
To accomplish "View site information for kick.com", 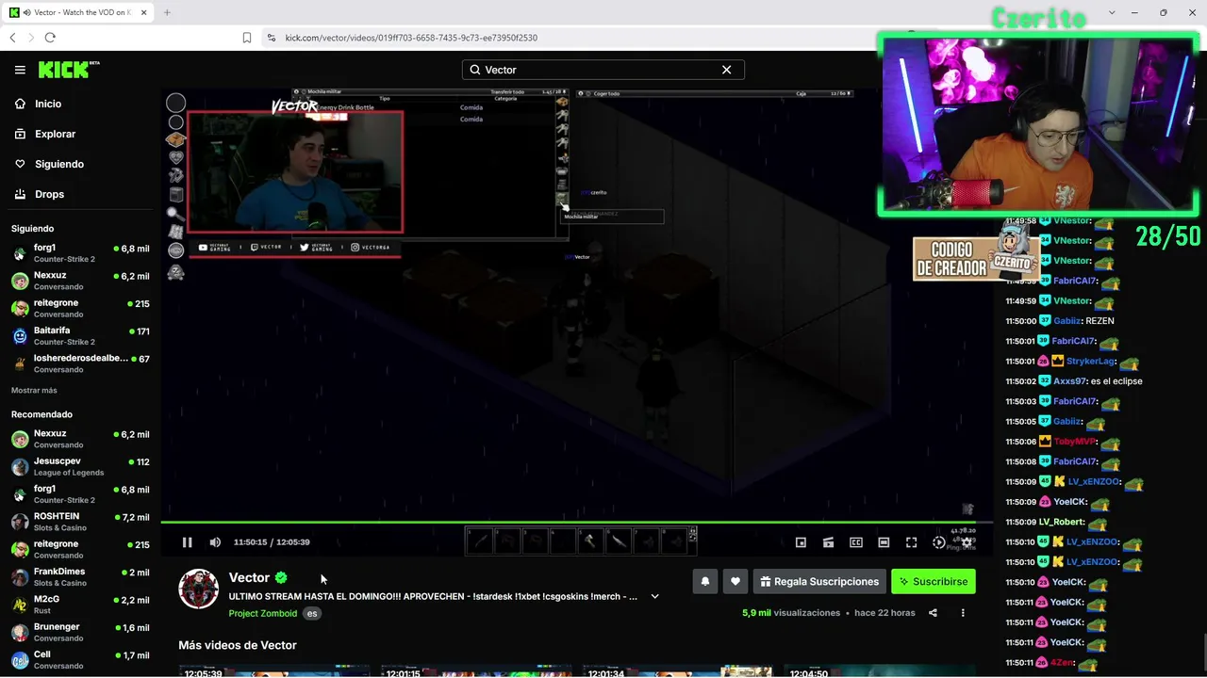I will [x=272, y=38].
